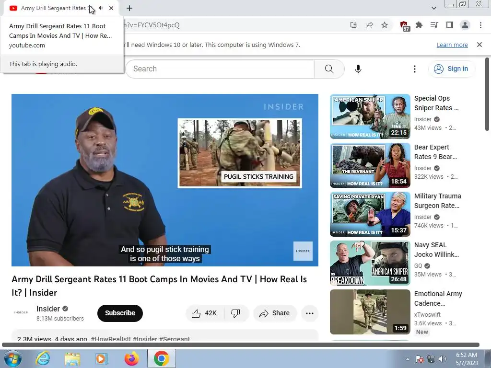Screen dimensions: 491x368
Task: Click the #Sergeant hashtag
Action: coord(175,339)
